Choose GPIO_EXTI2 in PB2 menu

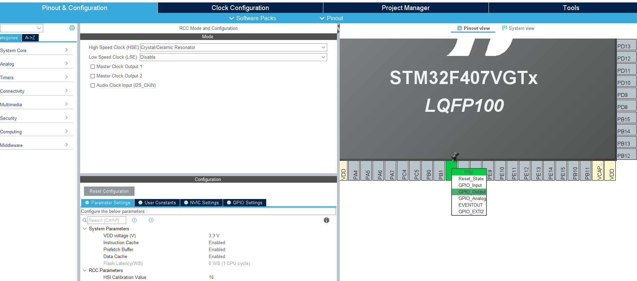click(x=469, y=212)
